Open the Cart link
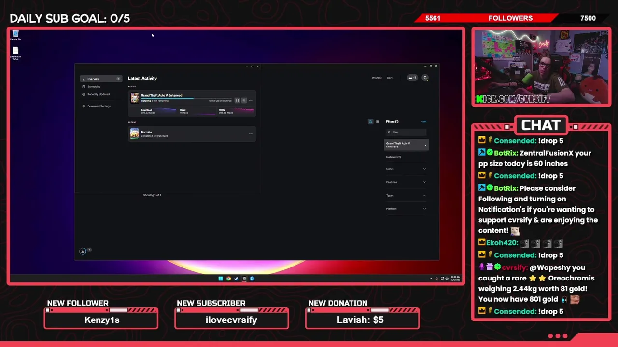 coord(389,78)
